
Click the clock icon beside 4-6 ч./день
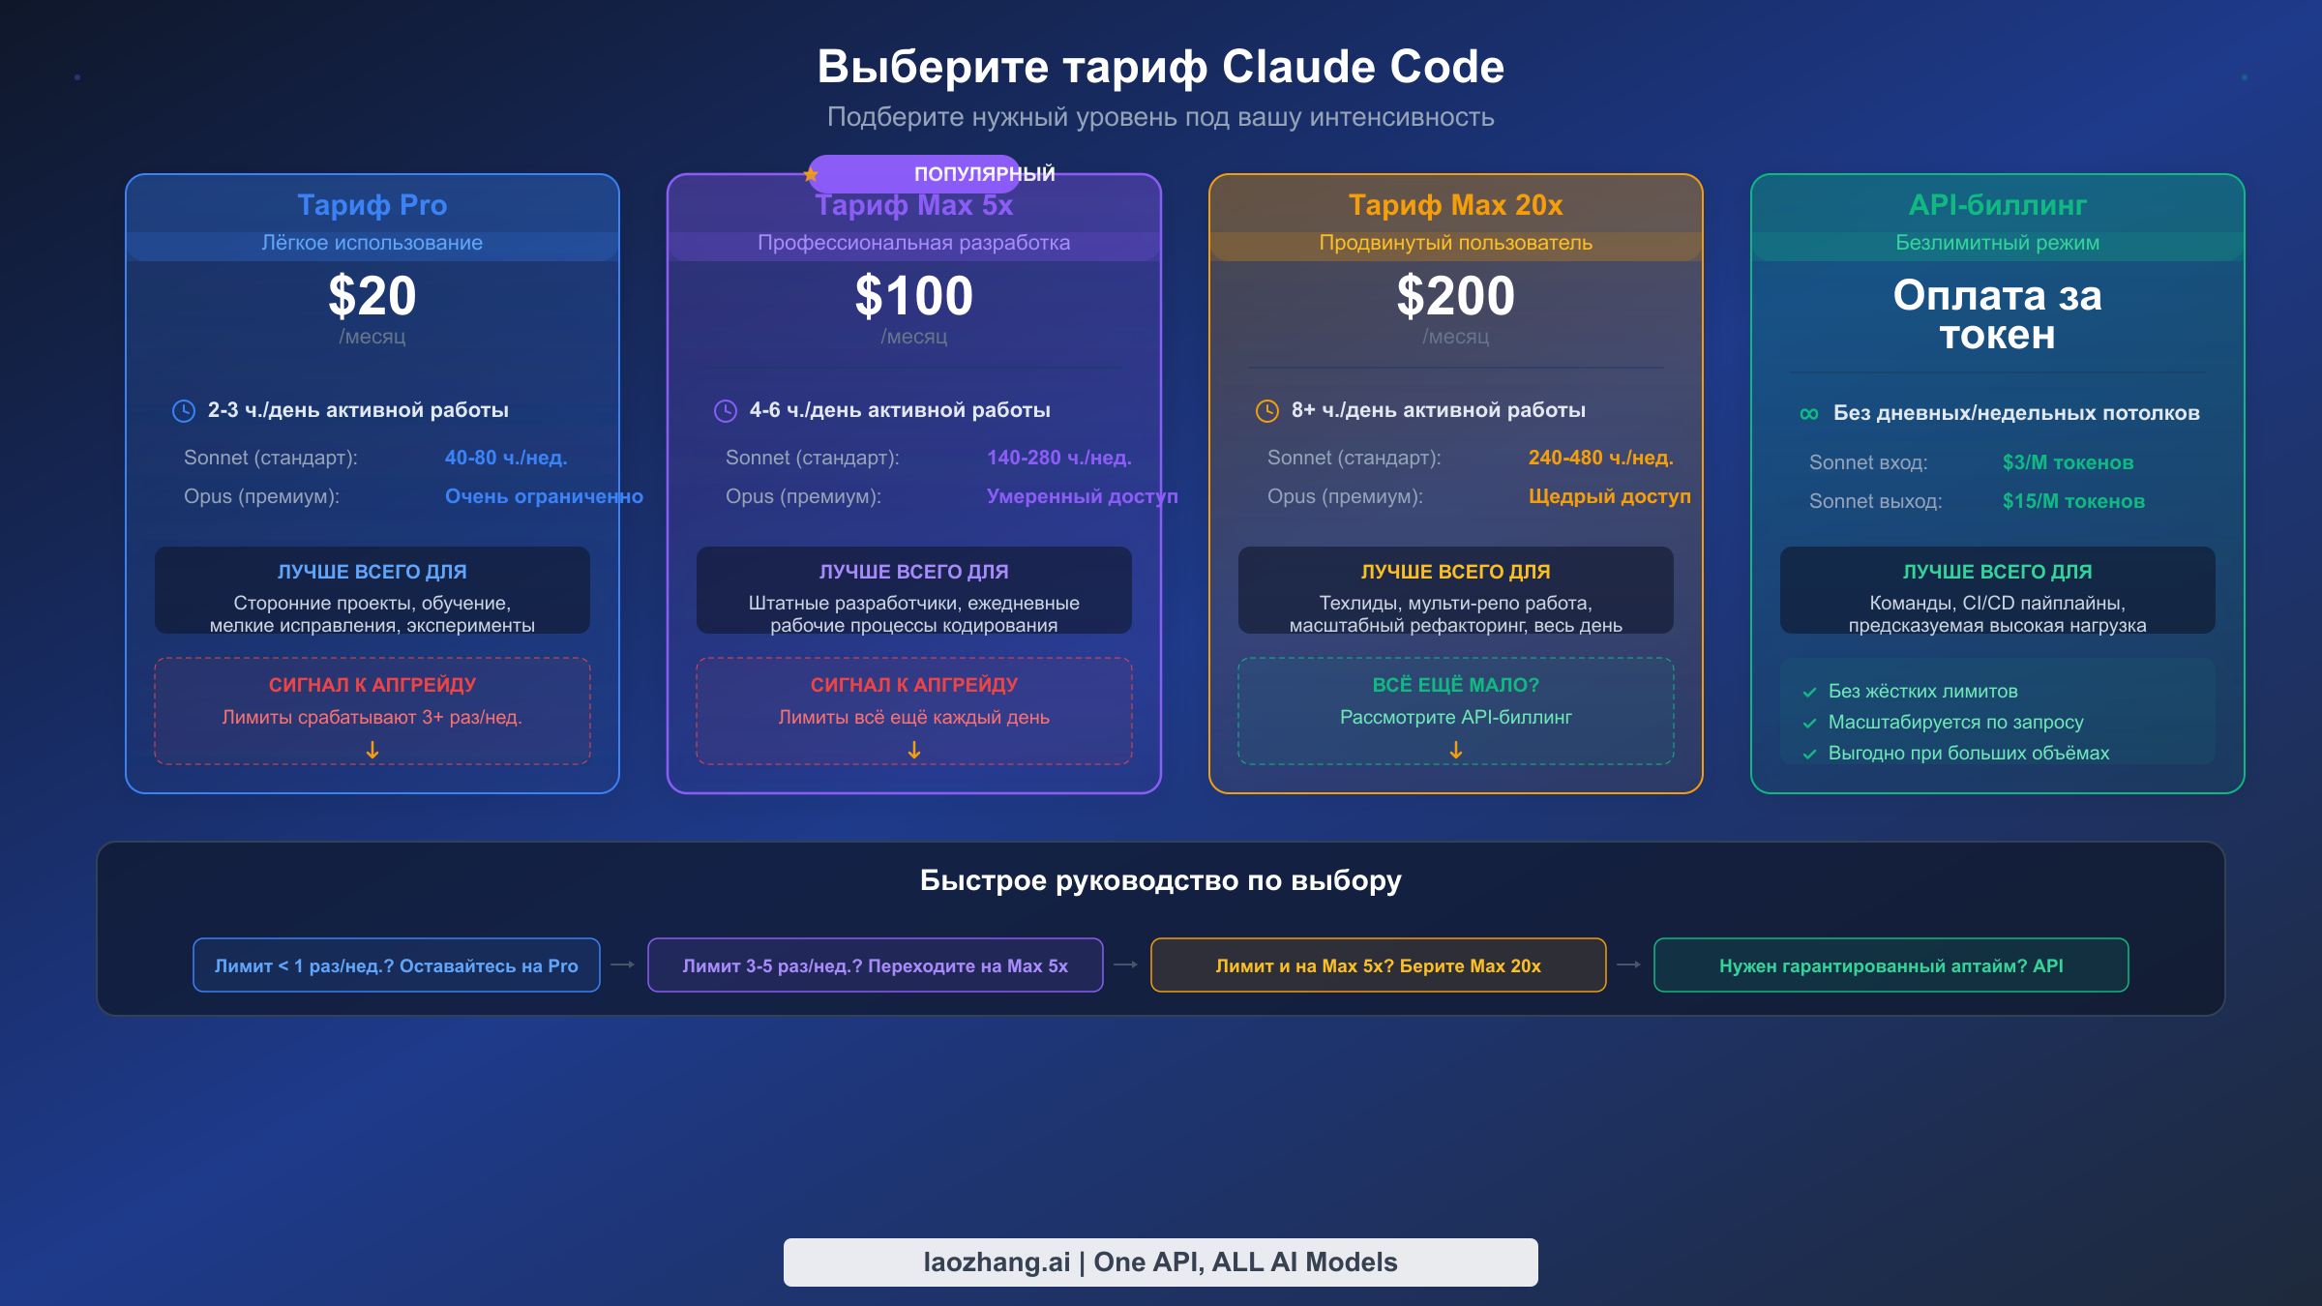pyautogui.click(x=726, y=410)
